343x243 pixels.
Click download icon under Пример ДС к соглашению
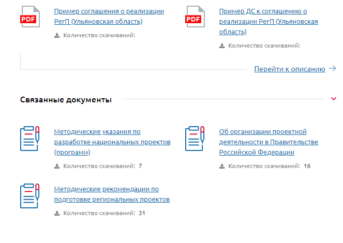(222, 45)
